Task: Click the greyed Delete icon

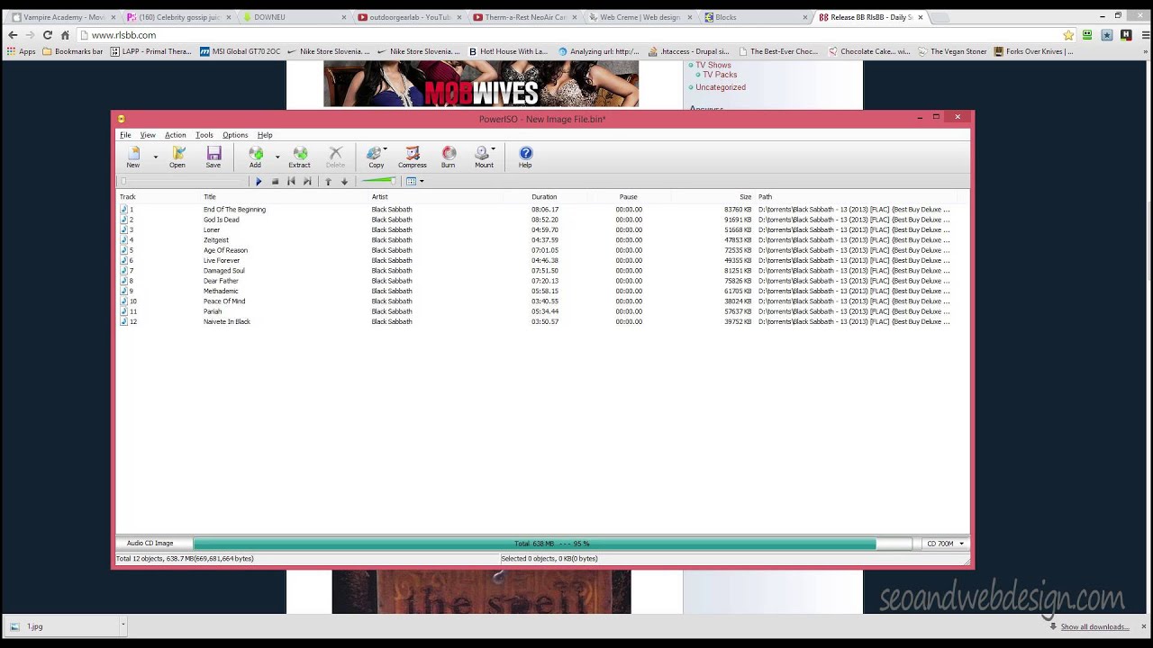Action: pyautogui.click(x=335, y=157)
